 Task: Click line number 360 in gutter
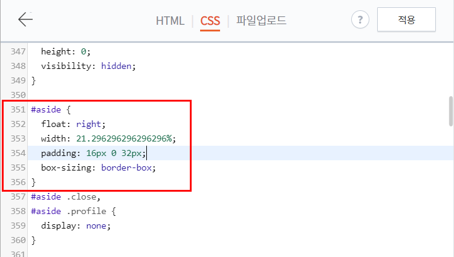click(18, 240)
